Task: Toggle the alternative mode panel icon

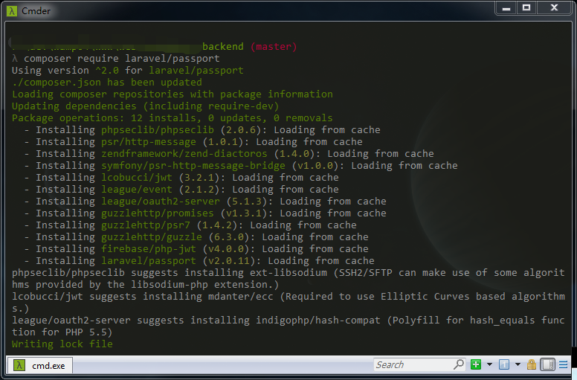Action: (x=547, y=364)
